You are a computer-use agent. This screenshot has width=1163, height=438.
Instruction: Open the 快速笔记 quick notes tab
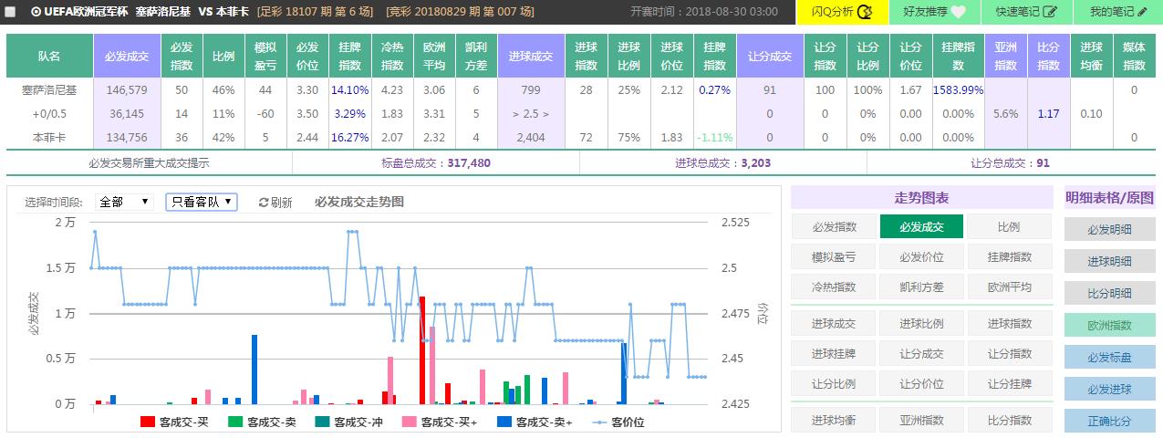pos(1025,12)
